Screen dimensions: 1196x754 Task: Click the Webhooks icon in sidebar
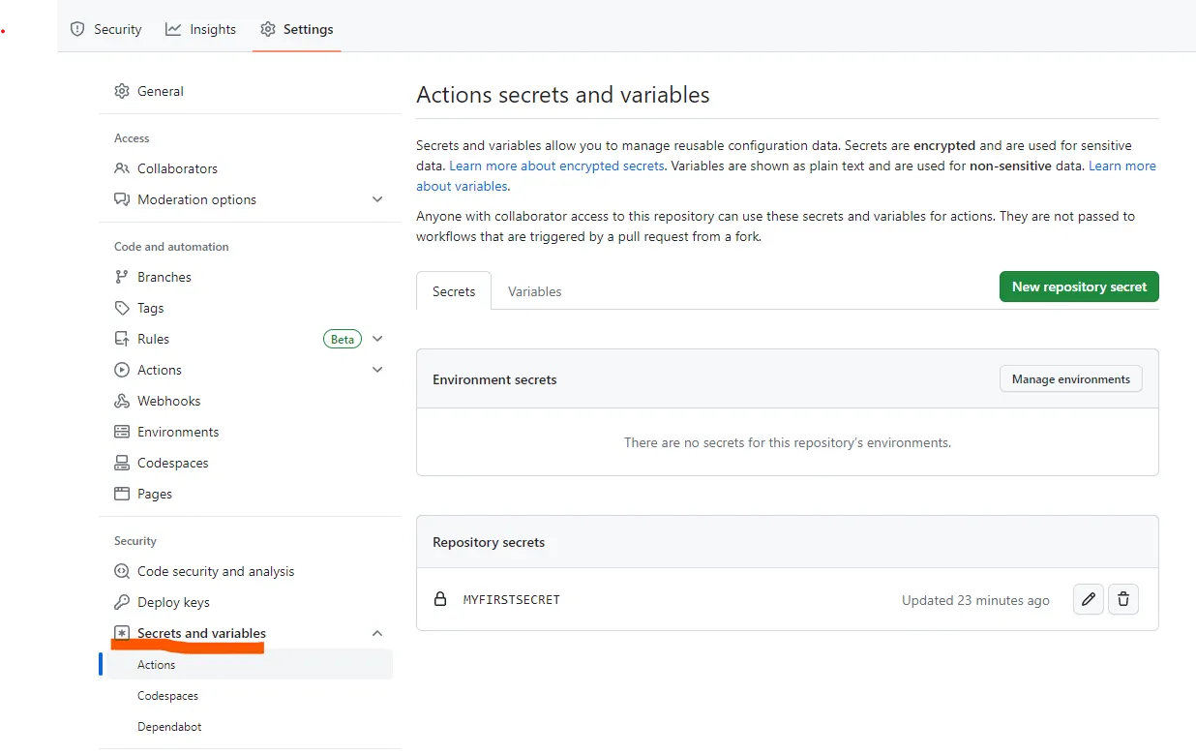[x=122, y=401]
